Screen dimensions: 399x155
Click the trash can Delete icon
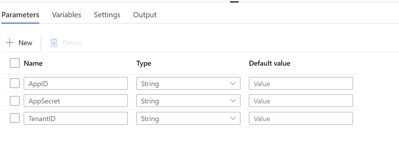point(54,43)
